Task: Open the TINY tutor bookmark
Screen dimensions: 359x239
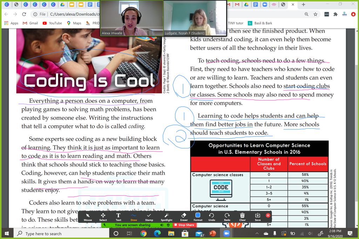Action: pyautogui.click(x=236, y=23)
